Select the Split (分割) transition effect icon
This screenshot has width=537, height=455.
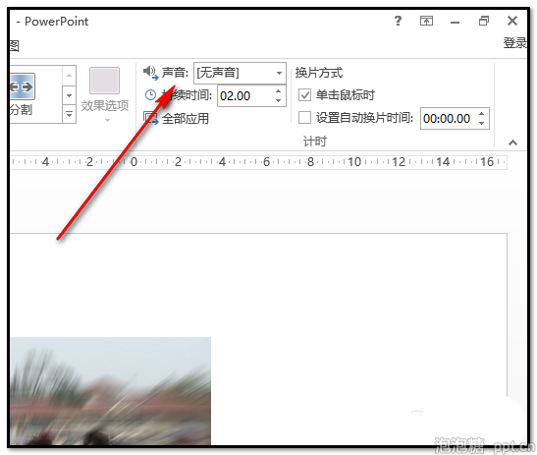point(22,86)
